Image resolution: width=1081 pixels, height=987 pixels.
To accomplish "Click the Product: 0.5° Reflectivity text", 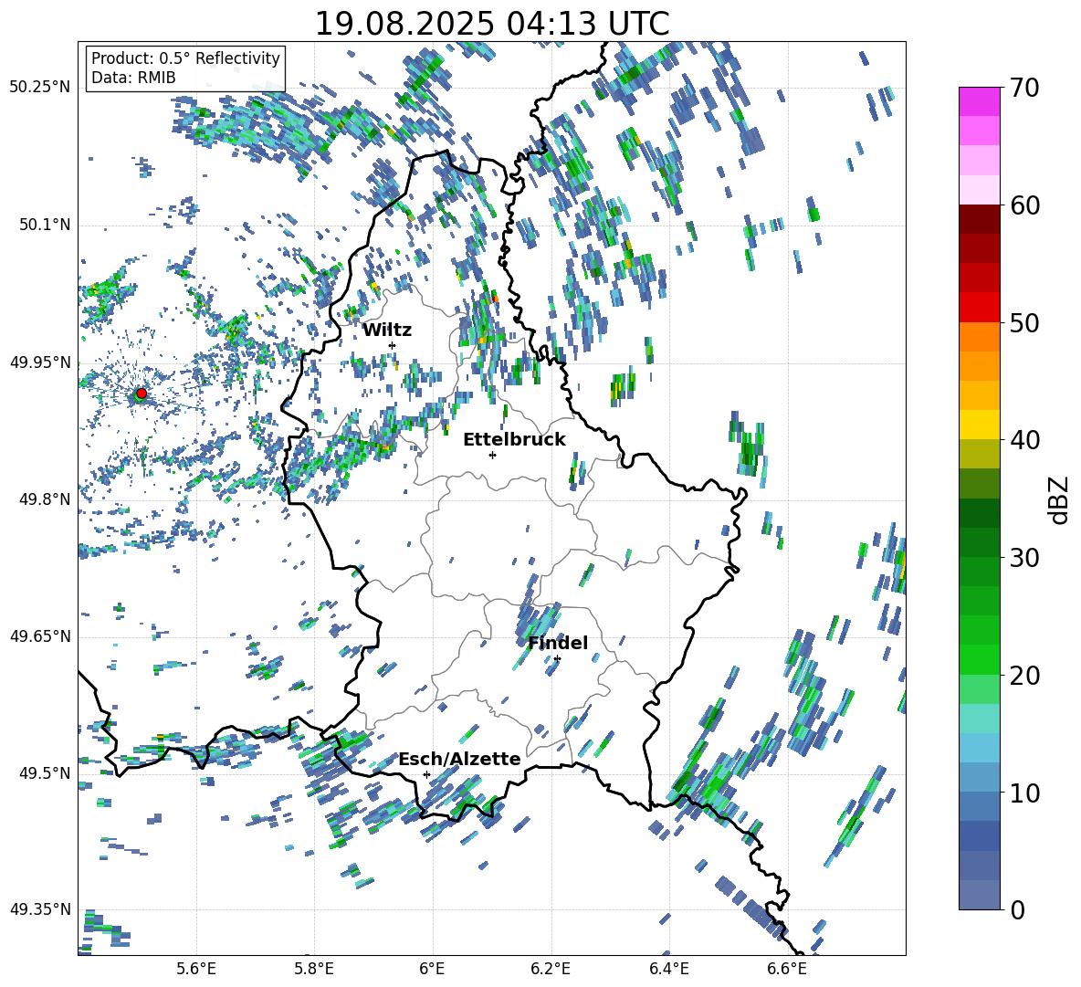I will 185,58.
